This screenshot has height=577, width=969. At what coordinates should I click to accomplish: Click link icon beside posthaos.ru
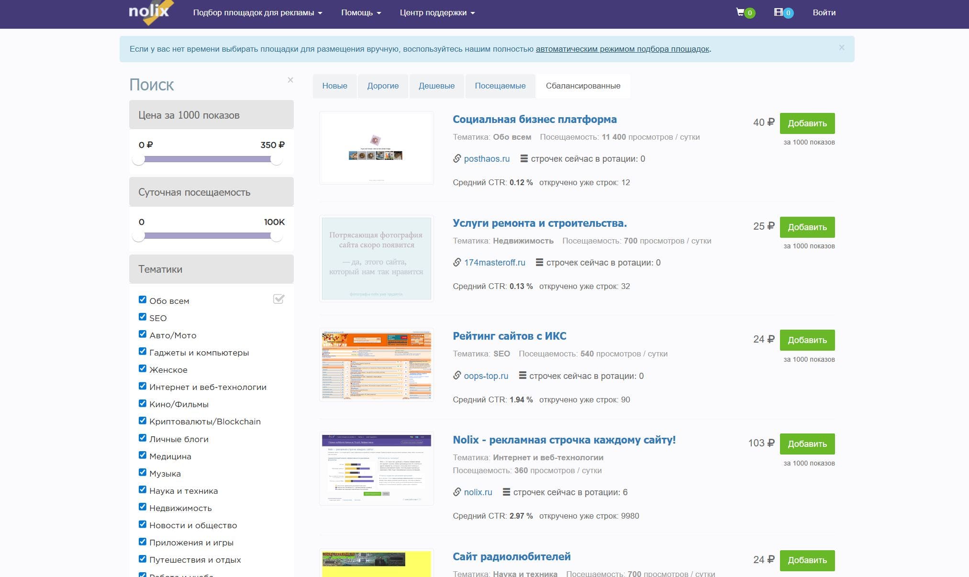tap(457, 158)
